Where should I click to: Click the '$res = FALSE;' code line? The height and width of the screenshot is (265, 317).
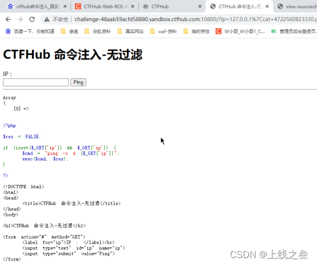tap(22, 137)
